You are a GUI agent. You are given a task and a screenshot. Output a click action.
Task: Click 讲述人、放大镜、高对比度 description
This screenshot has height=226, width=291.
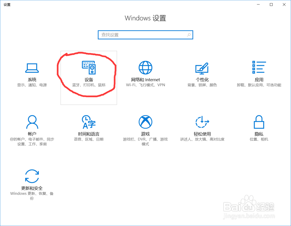point(202,139)
